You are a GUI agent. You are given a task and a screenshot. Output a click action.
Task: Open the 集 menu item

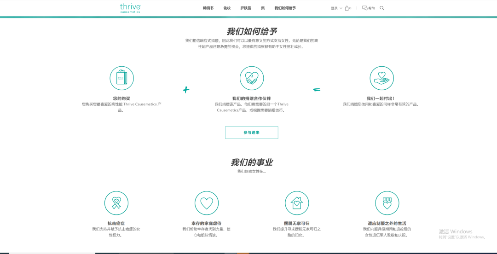coord(263,8)
